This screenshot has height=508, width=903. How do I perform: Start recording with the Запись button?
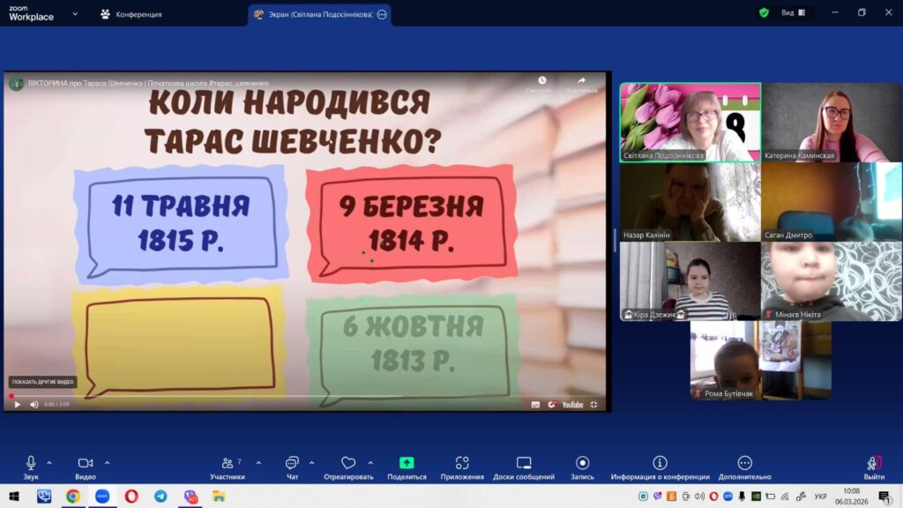click(582, 463)
